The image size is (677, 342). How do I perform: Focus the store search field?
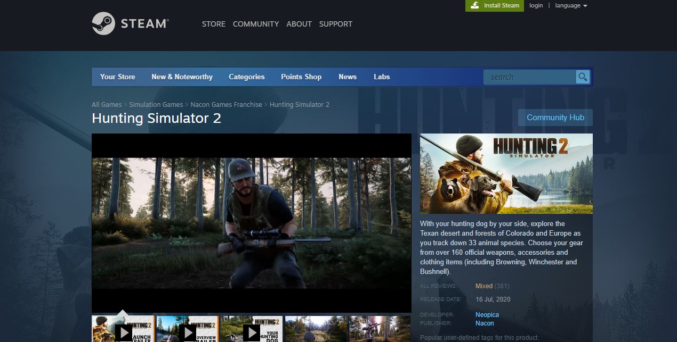tap(530, 77)
